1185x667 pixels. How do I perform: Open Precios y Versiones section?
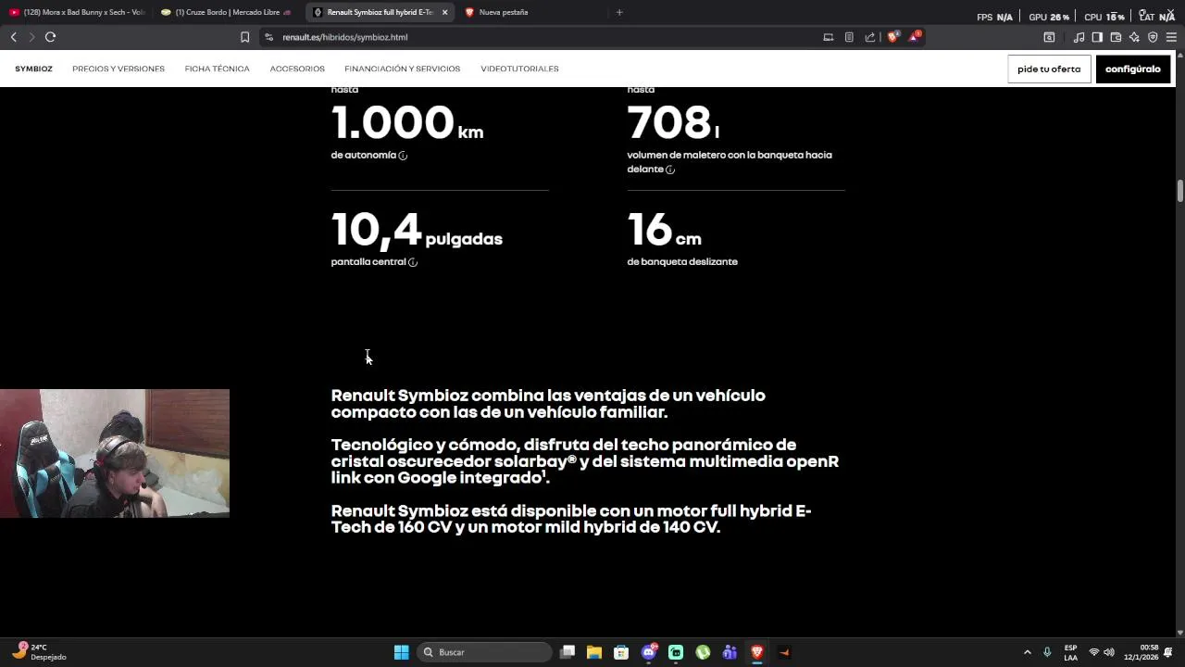pyautogui.click(x=118, y=69)
